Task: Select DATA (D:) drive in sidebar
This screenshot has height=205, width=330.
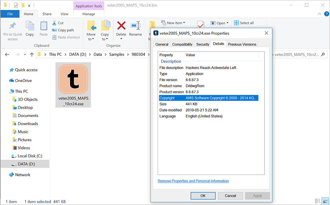Action: (25, 164)
